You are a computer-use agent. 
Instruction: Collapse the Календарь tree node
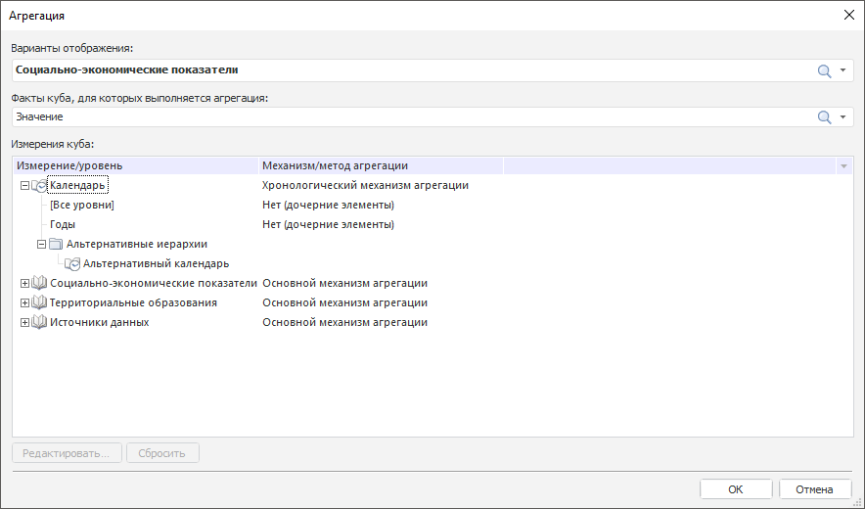point(25,185)
